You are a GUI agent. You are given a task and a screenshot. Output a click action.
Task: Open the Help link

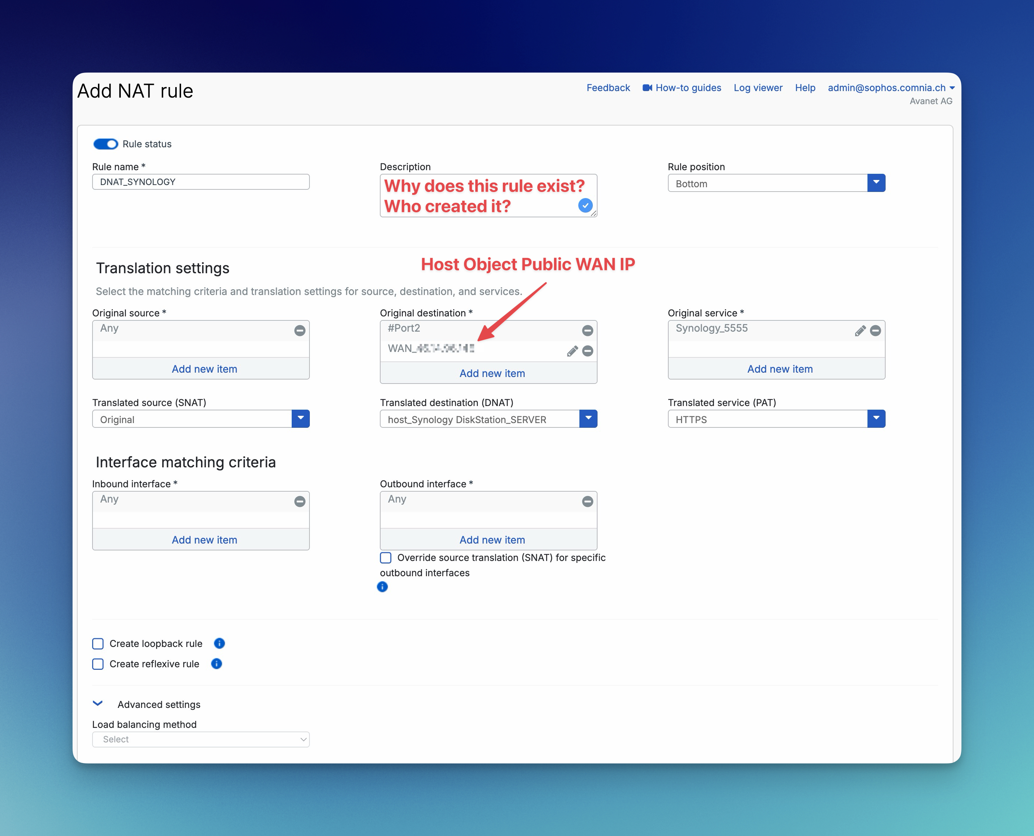[x=805, y=88]
